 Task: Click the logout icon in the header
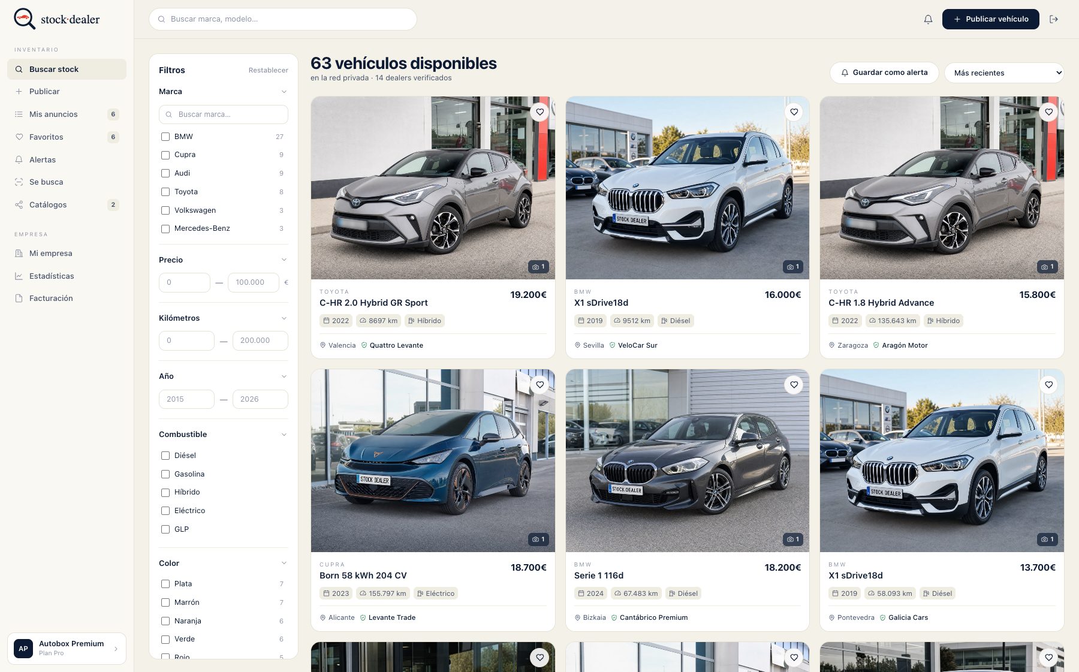click(x=1054, y=19)
